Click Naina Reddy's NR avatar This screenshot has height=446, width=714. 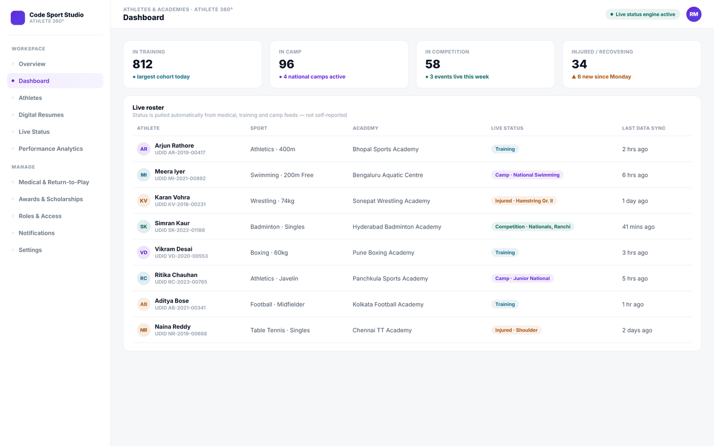tap(144, 330)
